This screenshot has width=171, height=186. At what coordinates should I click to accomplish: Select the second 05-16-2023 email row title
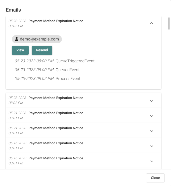(56, 158)
